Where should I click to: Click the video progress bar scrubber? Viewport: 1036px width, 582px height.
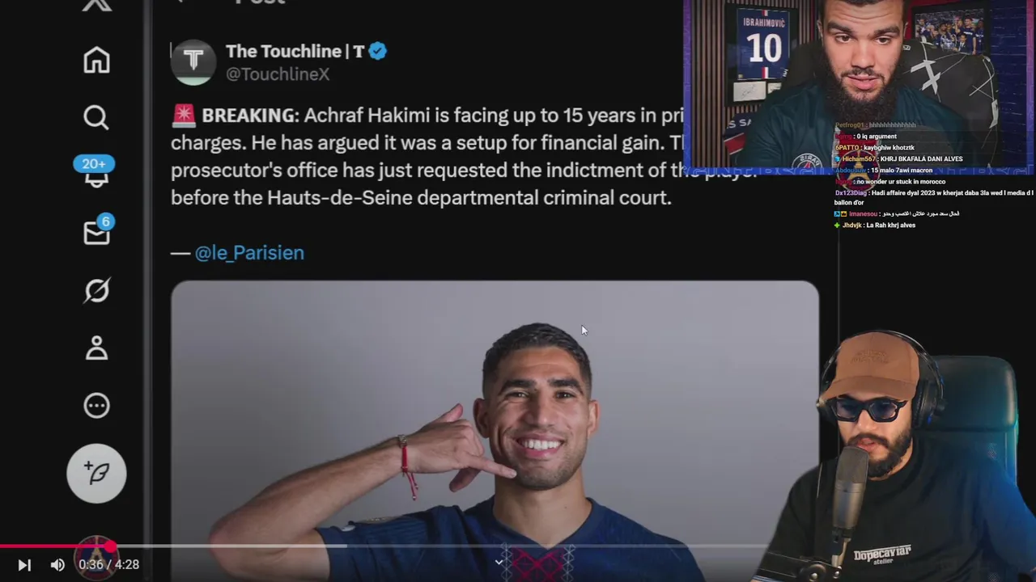[x=110, y=546]
